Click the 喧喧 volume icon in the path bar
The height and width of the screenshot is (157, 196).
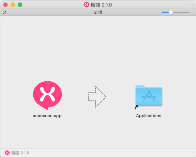pos(7,153)
